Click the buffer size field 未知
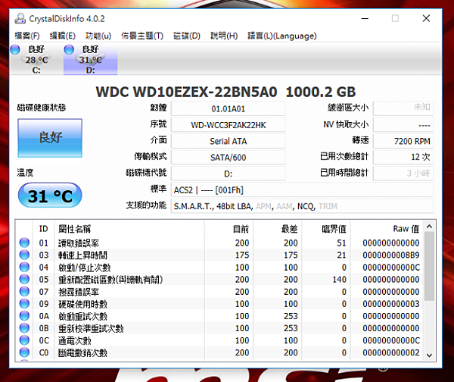Image resolution: width=454 pixels, height=382 pixels. tap(403, 108)
